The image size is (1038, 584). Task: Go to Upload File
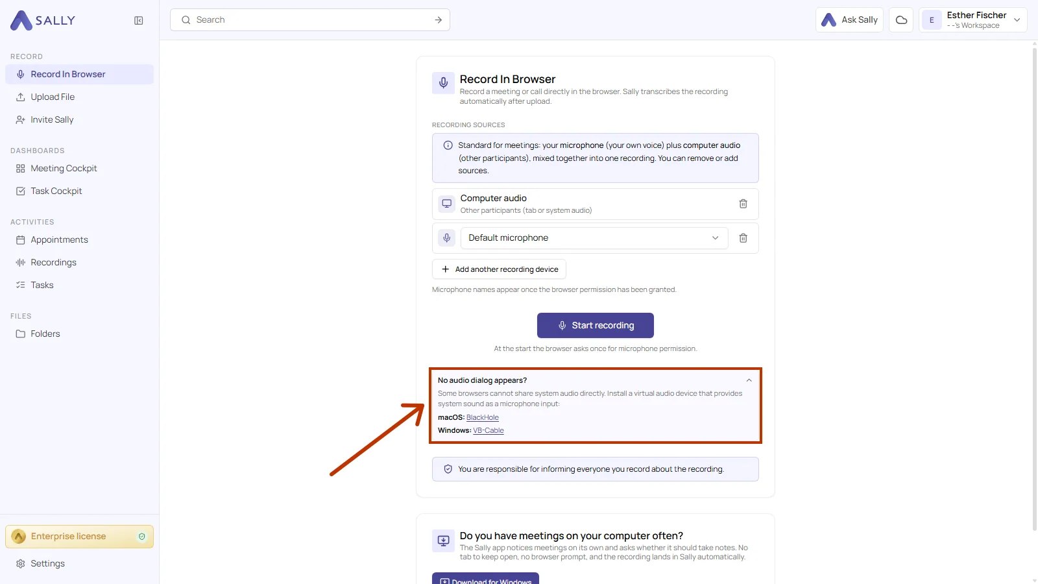click(79, 97)
